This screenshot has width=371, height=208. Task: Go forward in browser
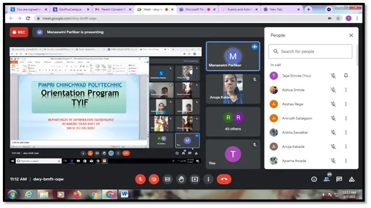click(x=19, y=18)
